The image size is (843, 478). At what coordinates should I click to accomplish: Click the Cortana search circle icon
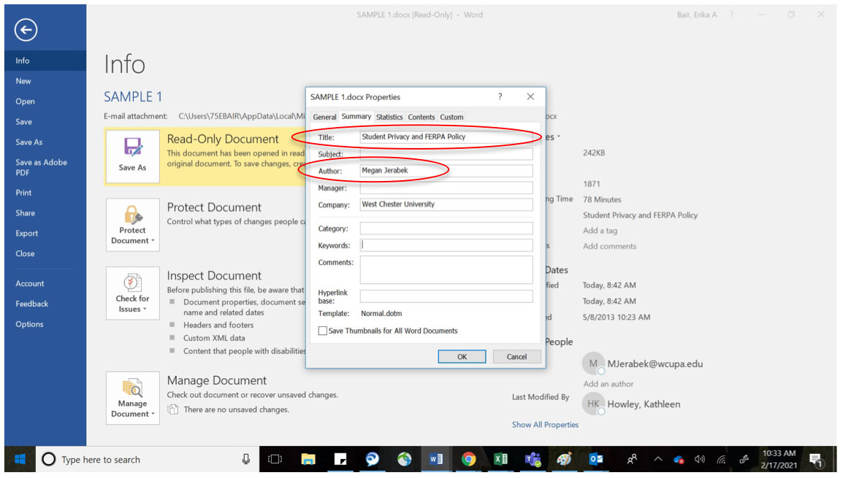coord(49,459)
